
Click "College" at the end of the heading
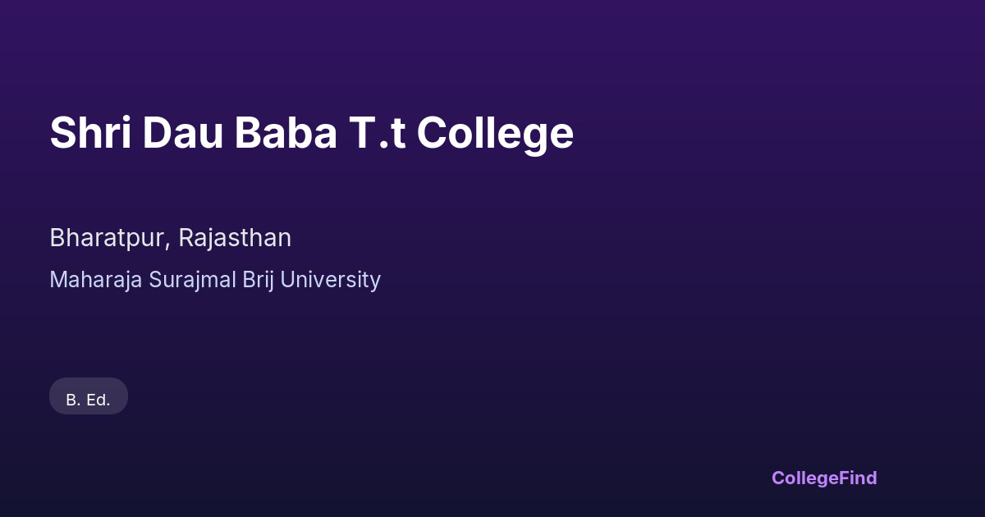tap(495, 135)
